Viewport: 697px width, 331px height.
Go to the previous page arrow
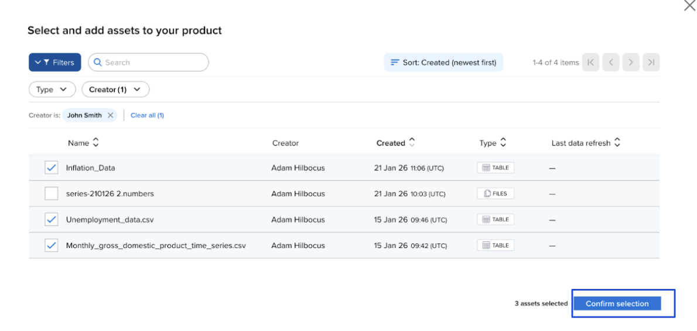pyautogui.click(x=610, y=63)
